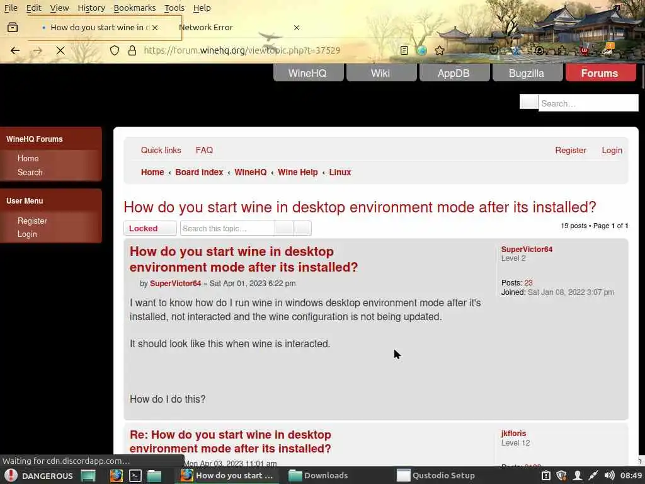
Task: Open the volume speaker tray icon
Action: 609,475
